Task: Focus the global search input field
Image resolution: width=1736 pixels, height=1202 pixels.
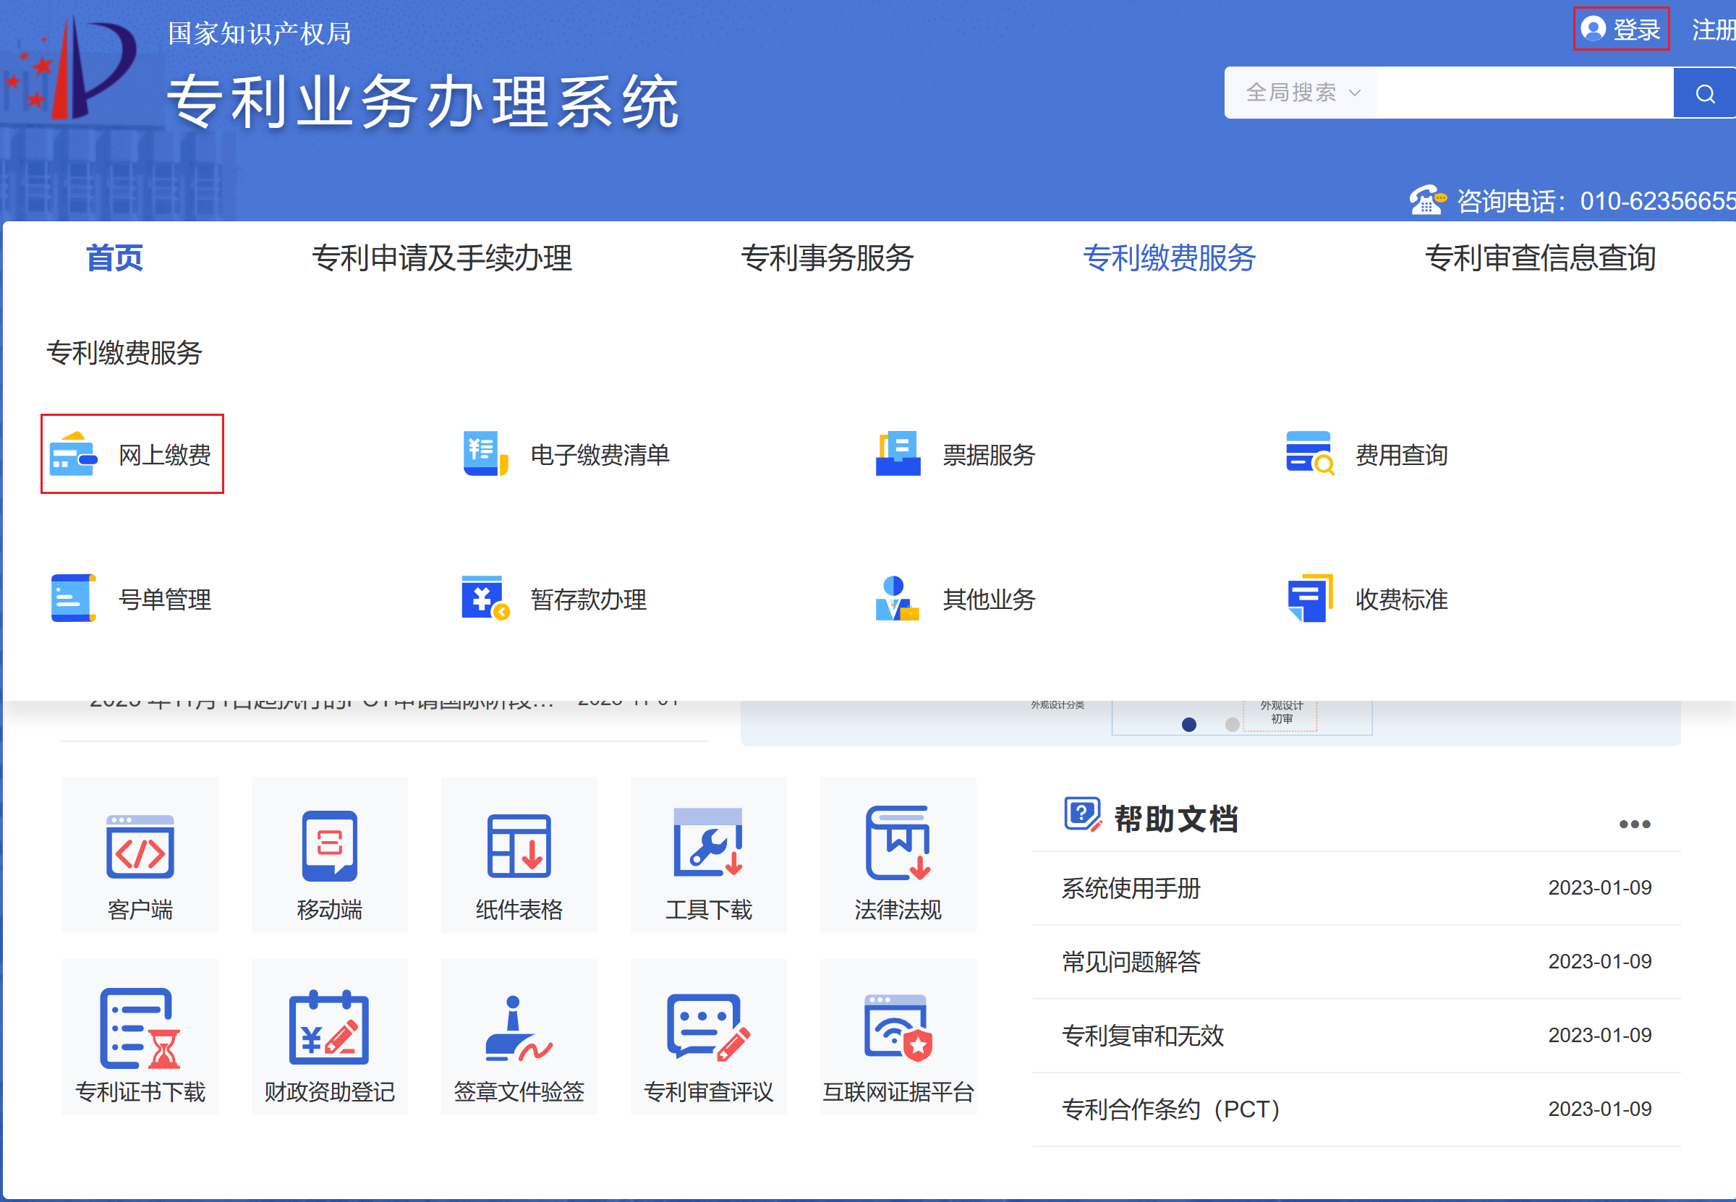Action: 1525,93
